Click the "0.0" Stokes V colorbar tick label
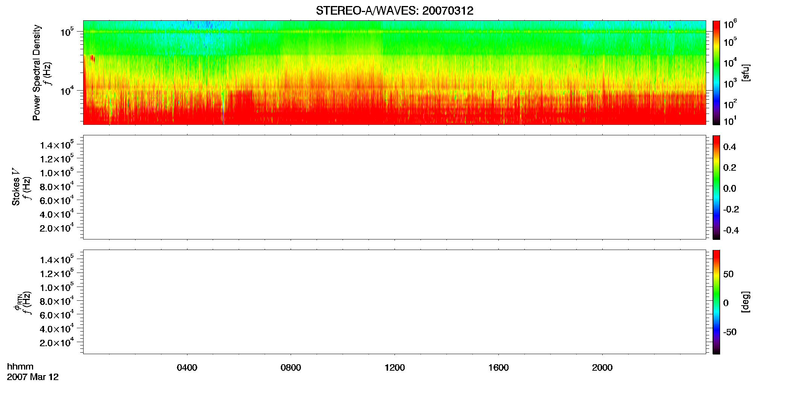789x406 pixels. (730, 188)
